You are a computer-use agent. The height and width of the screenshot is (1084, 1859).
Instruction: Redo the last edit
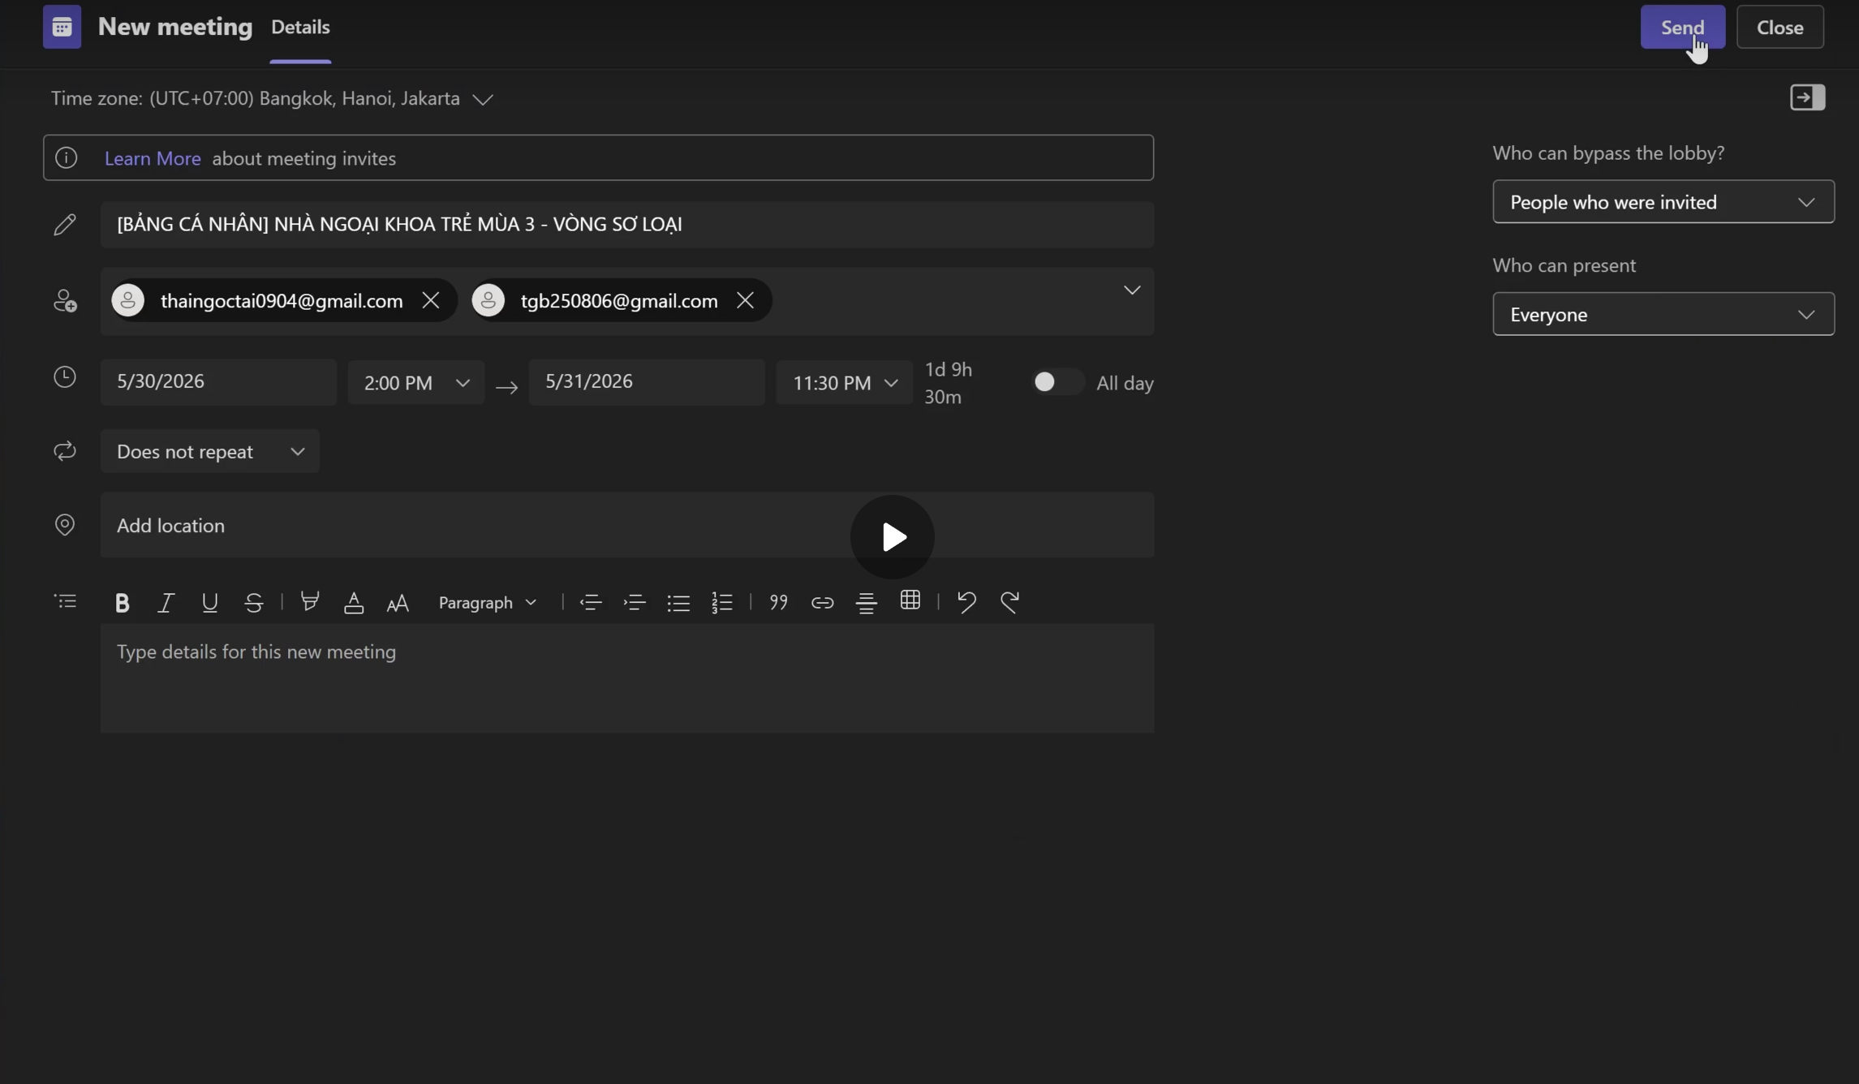click(x=1009, y=602)
